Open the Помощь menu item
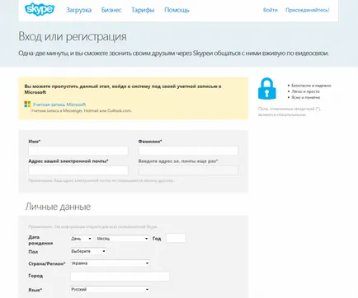Image resolution: width=358 pixels, height=298 pixels. (x=177, y=10)
